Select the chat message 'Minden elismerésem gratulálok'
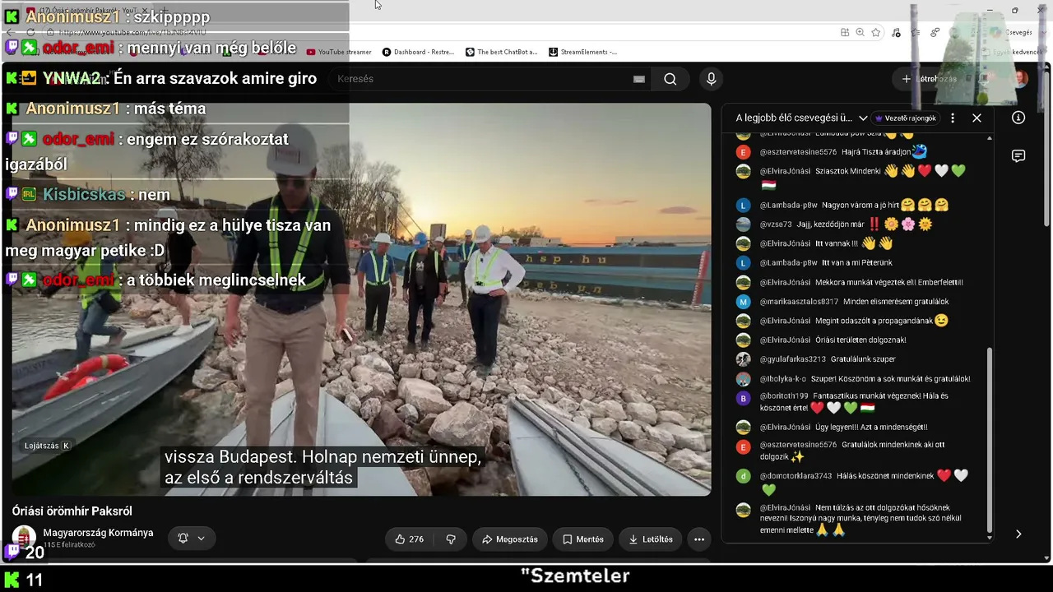This screenshot has height=592, width=1053. [896, 302]
